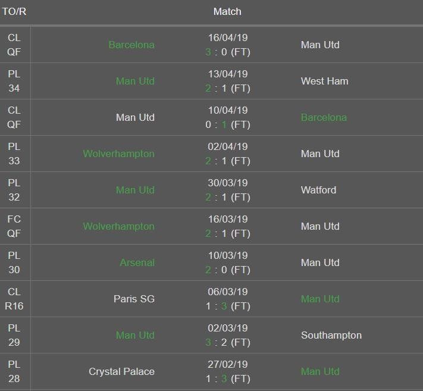Click the Arsenal team name
423x391 pixels.
(137, 262)
